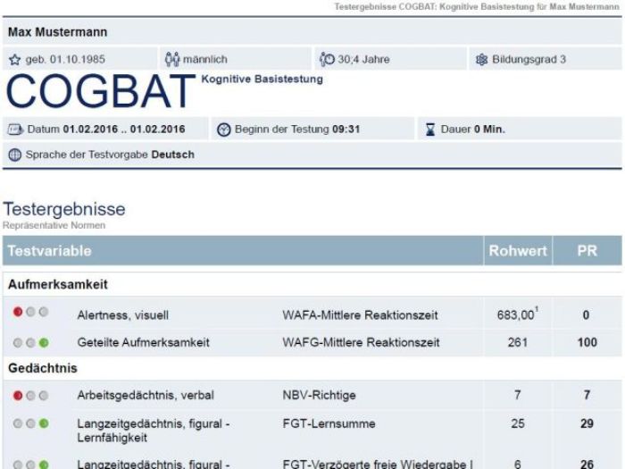This screenshot has width=625, height=469.
Task: Click the Repräsentative Normen subtitle
Action: click(54, 225)
